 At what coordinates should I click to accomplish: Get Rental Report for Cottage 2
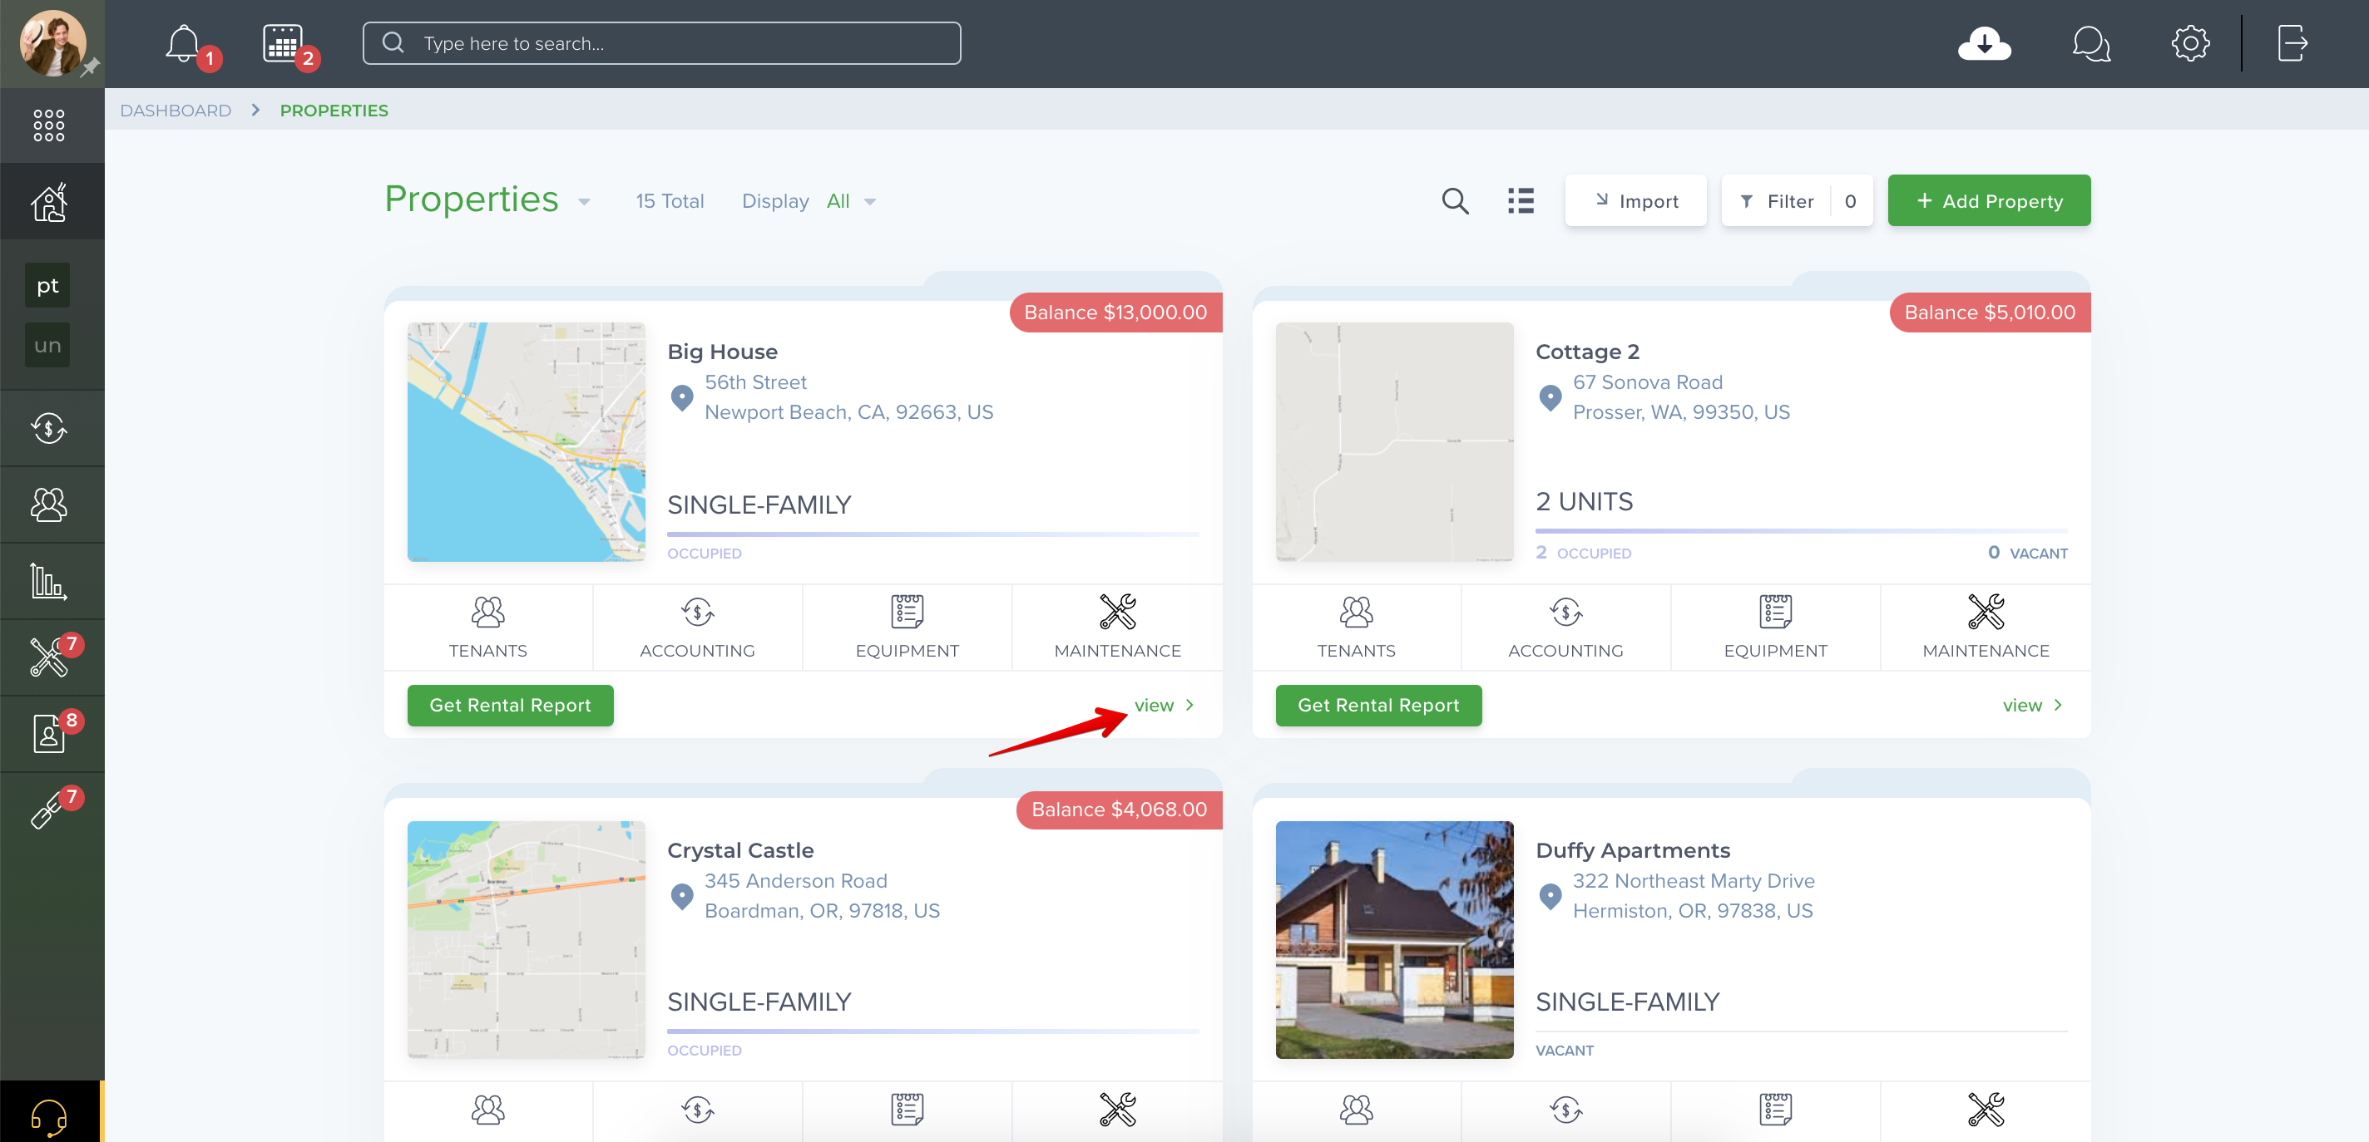1378,706
